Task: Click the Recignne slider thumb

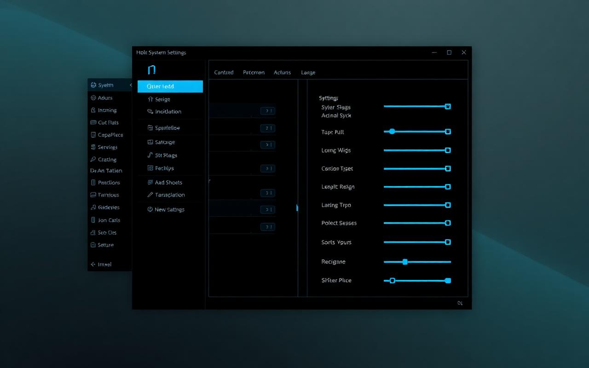Action: tap(405, 262)
